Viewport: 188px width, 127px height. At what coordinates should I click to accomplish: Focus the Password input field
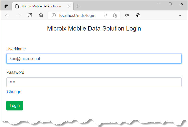click(94, 82)
